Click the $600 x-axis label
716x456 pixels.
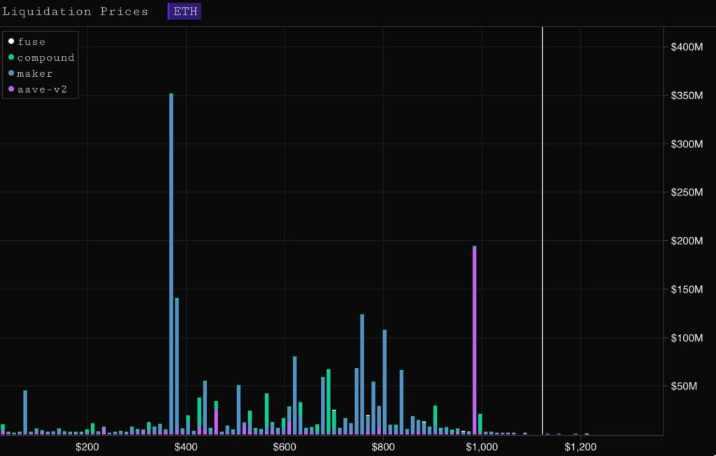(x=285, y=447)
